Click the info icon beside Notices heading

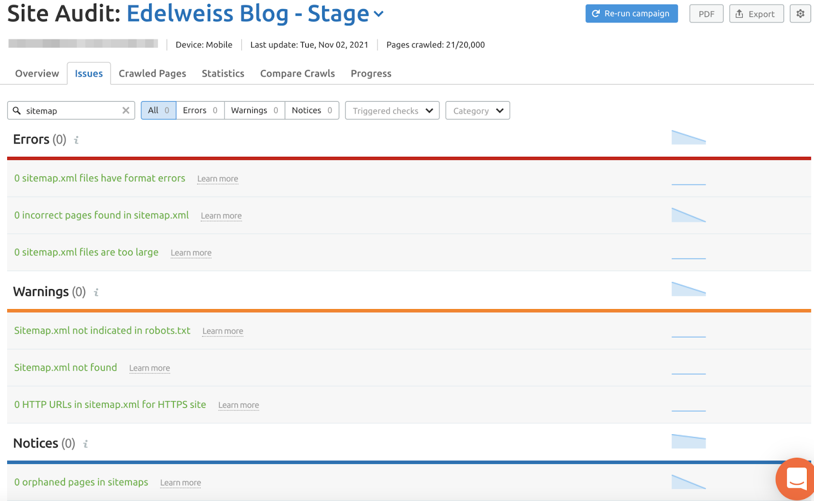[85, 444]
